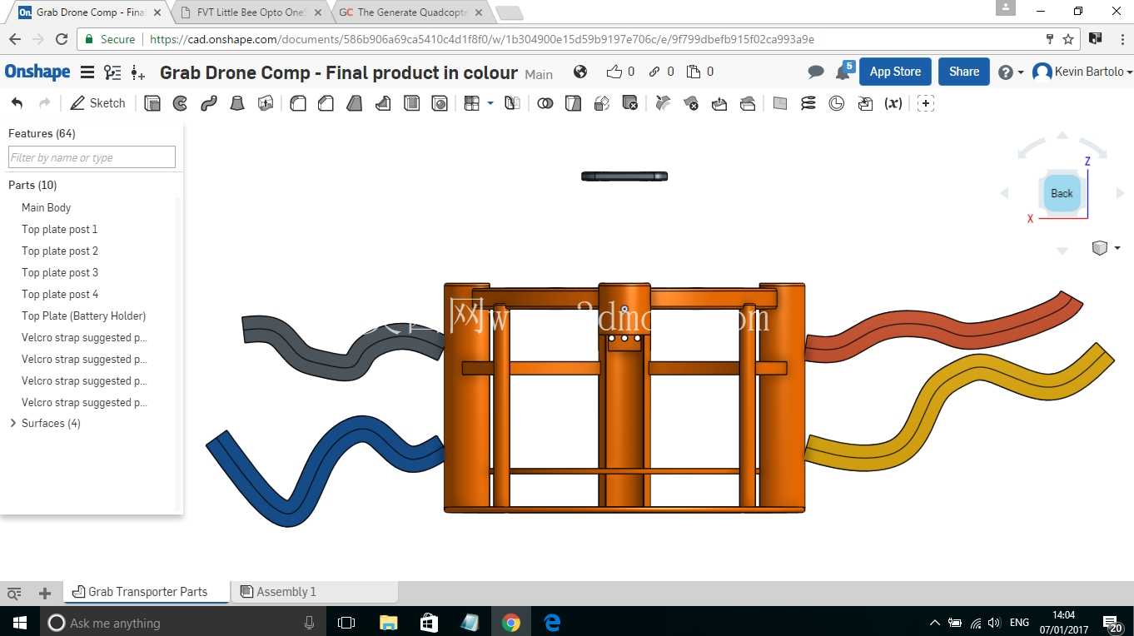Select the Linear pattern tool

[x=472, y=103]
